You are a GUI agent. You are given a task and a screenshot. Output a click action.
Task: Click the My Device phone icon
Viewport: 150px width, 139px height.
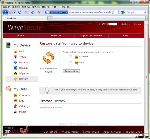click(8, 45)
